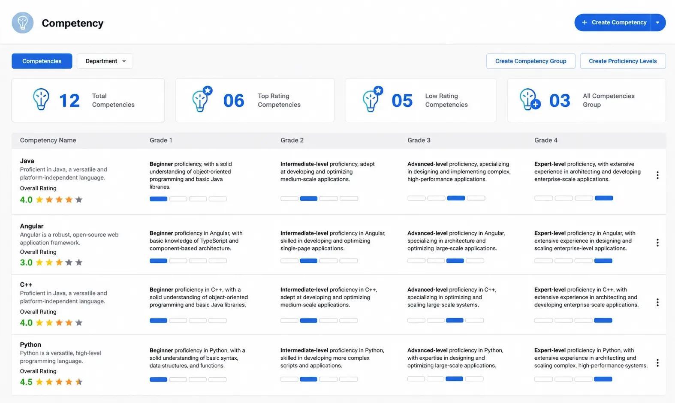Open the three-dot menu for Java row
This screenshot has width=675, height=403.
pyautogui.click(x=657, y=175)
